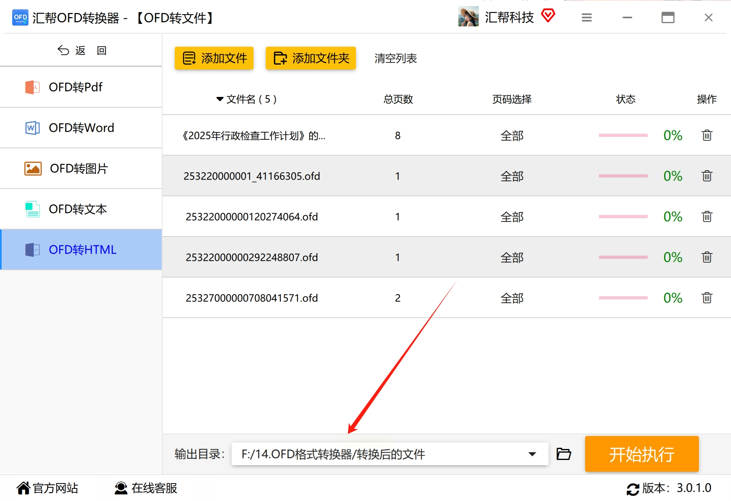Click the version refresh icon
The image size is (731, 501).
(x=633, y=489)
